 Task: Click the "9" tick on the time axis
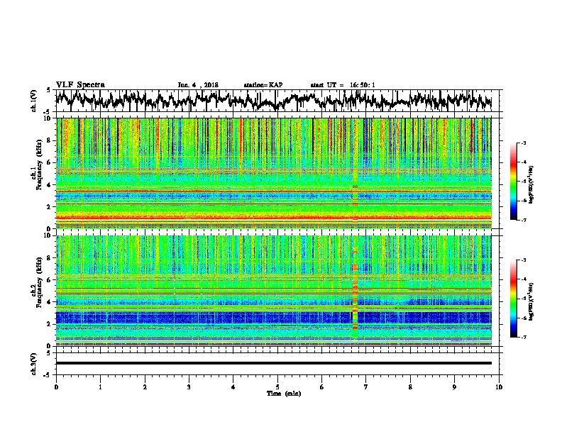click(454, 387)
